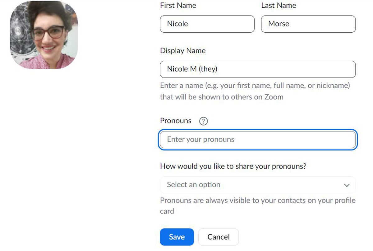Click the Pronouns help question mark icon
This screenshot has width=373, height=251.
point(203,121)
